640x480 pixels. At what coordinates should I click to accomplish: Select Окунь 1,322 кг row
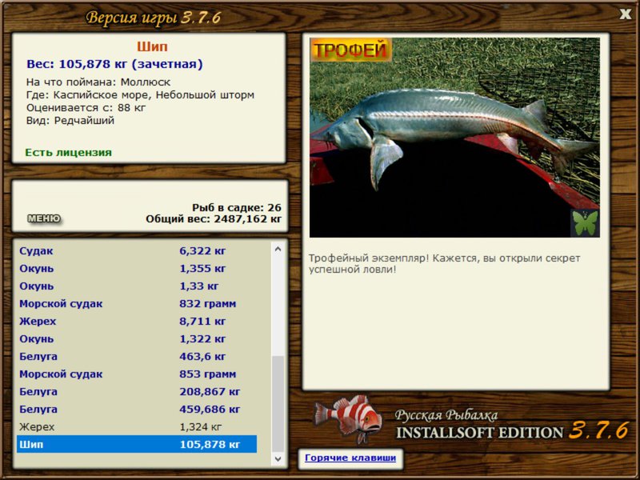pos(137,338)
